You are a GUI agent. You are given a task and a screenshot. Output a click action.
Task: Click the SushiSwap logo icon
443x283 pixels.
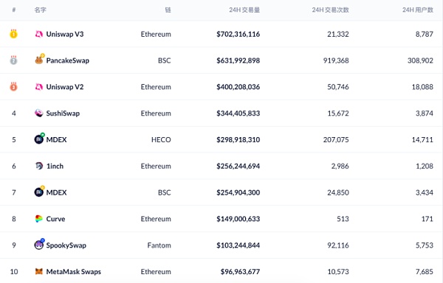38,113
